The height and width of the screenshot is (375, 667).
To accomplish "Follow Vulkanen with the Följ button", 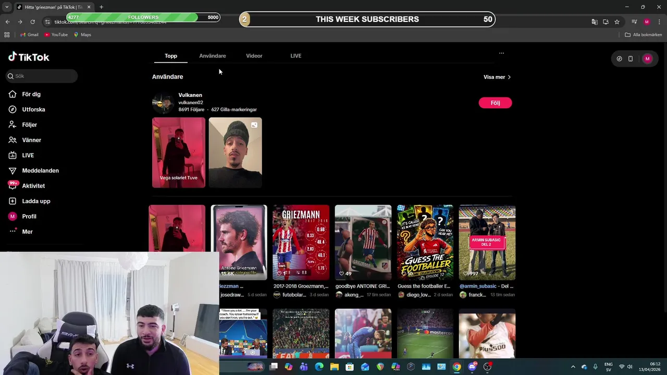I will pos(495,103).
